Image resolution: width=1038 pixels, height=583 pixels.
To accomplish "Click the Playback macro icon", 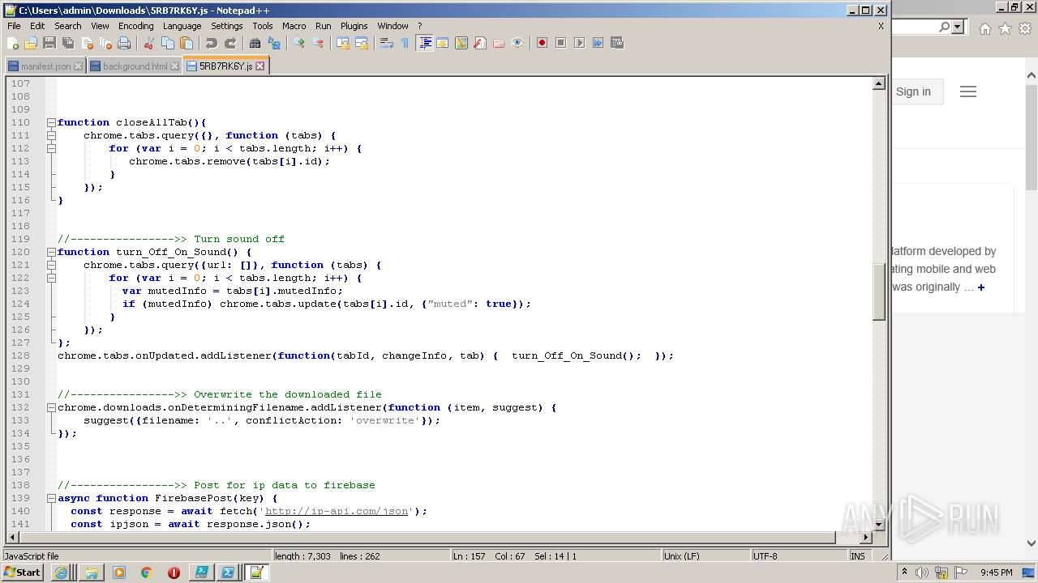I will (579, 43).
